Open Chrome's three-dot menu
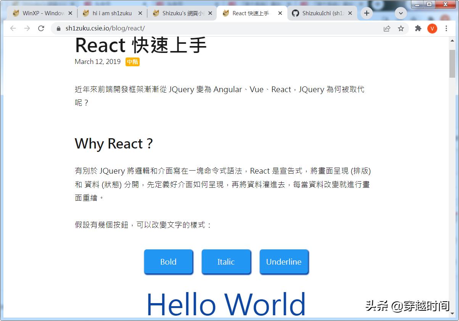The image size is (459, 321). click(446, 28)
